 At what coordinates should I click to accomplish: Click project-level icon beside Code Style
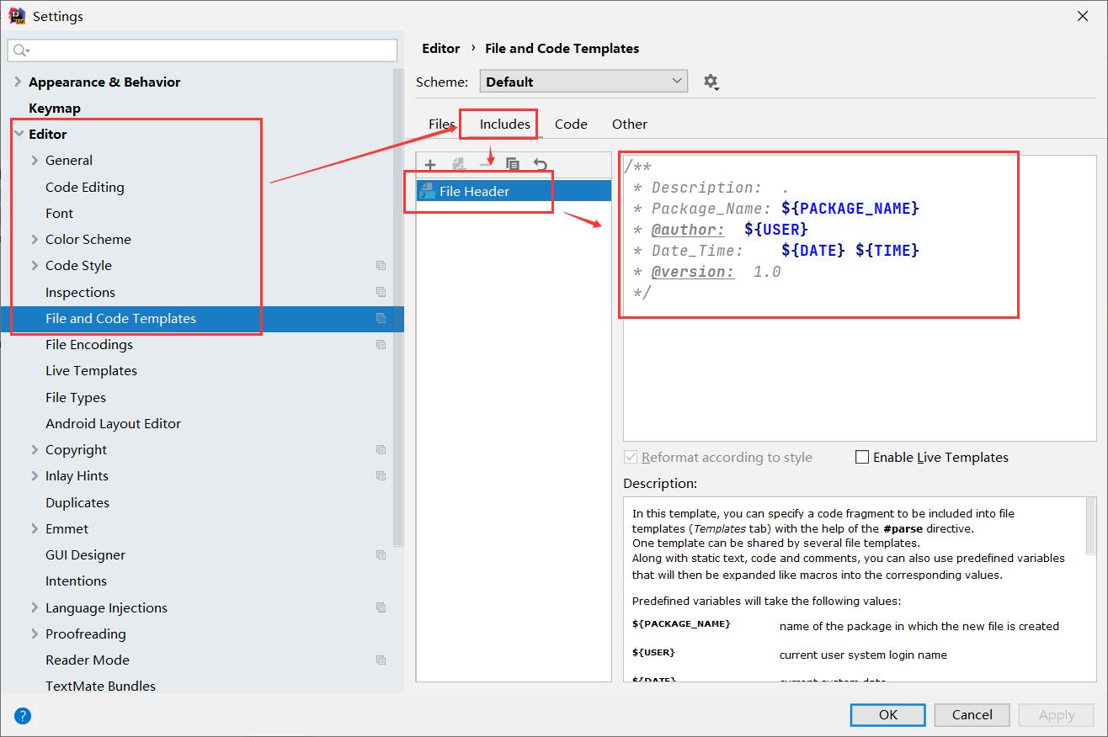pos(381,265)
